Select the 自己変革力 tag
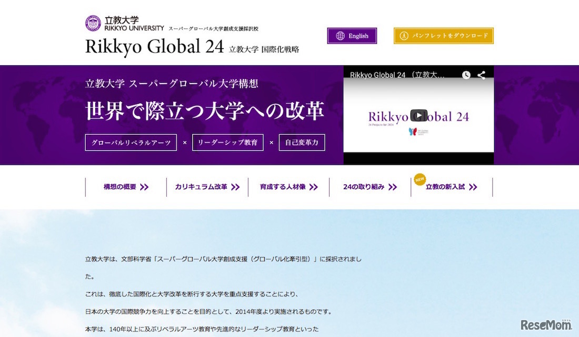Screen dimensions: 579x337 [x=302, y=142]
